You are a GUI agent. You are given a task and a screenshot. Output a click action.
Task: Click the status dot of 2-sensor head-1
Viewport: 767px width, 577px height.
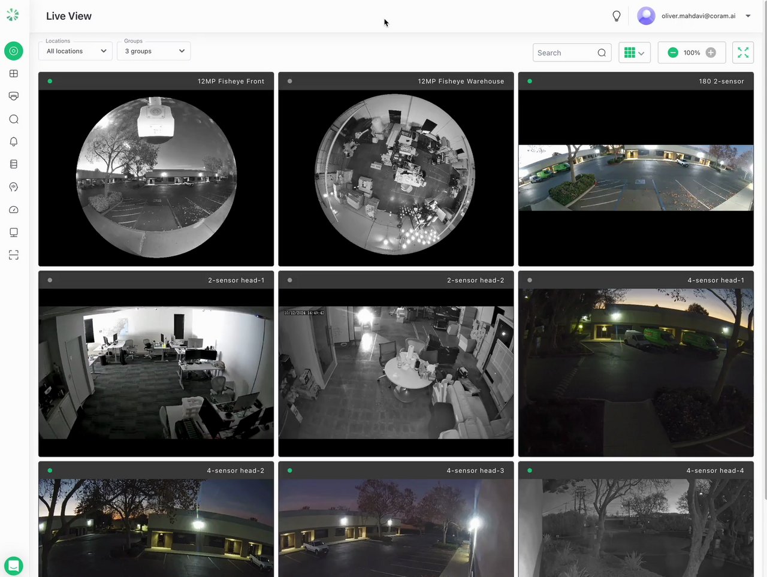[x=50, y=280]
